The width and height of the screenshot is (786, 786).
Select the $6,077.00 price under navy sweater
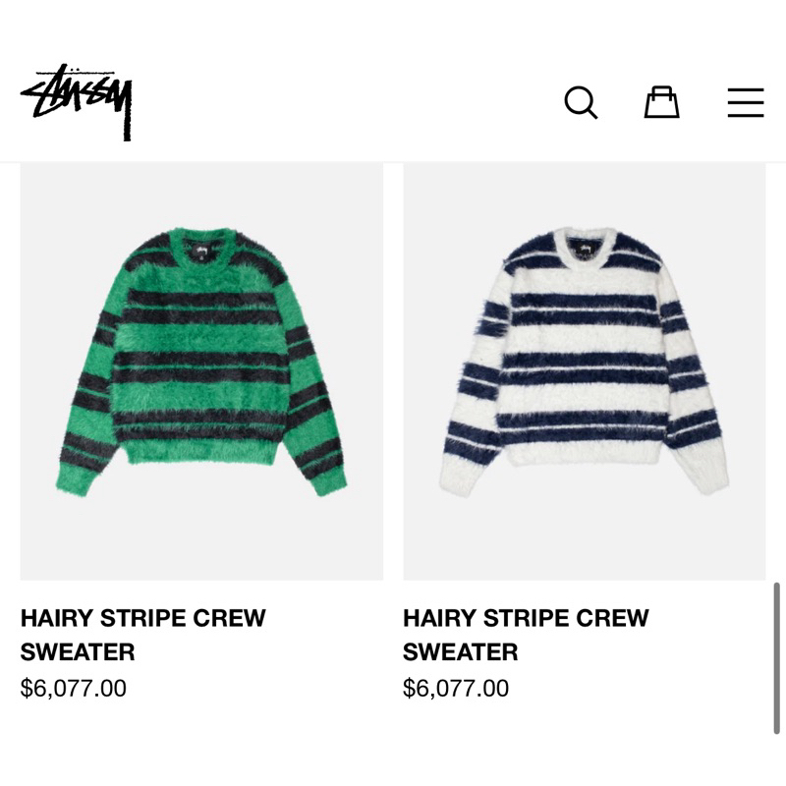456,689
